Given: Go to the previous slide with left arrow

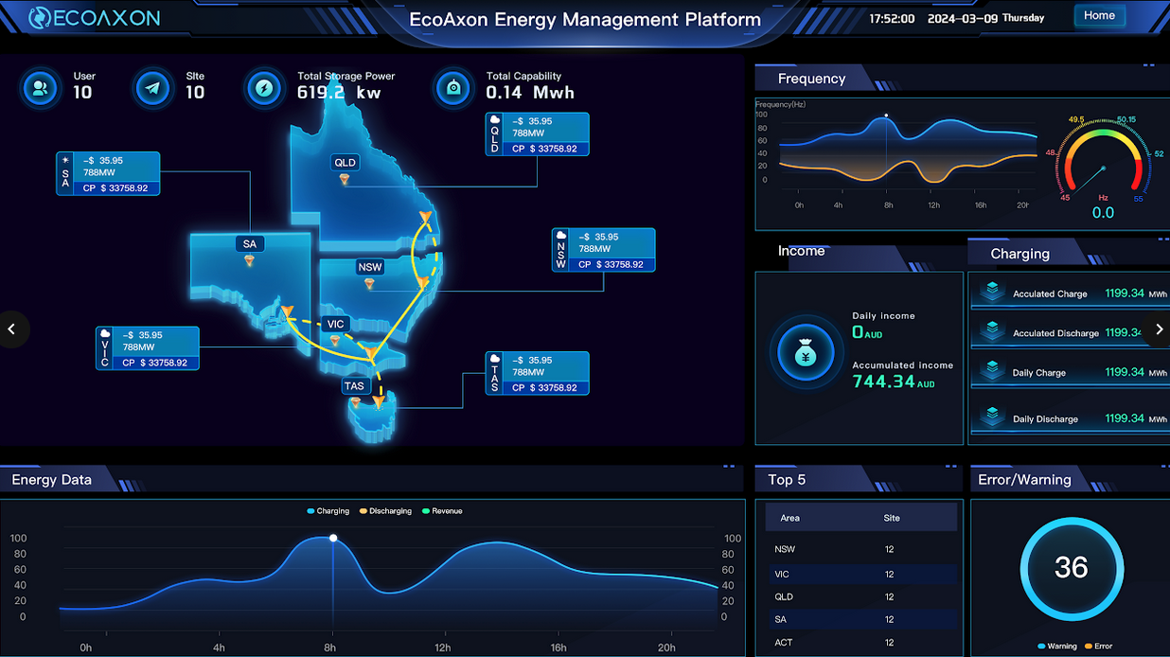Looking at the screenshot, I should pos(12,329).
